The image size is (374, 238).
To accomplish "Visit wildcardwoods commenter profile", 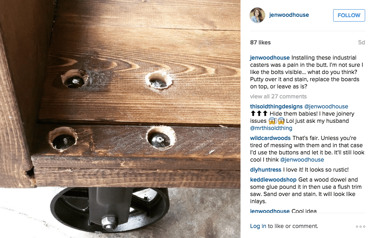I will [270, 138].
